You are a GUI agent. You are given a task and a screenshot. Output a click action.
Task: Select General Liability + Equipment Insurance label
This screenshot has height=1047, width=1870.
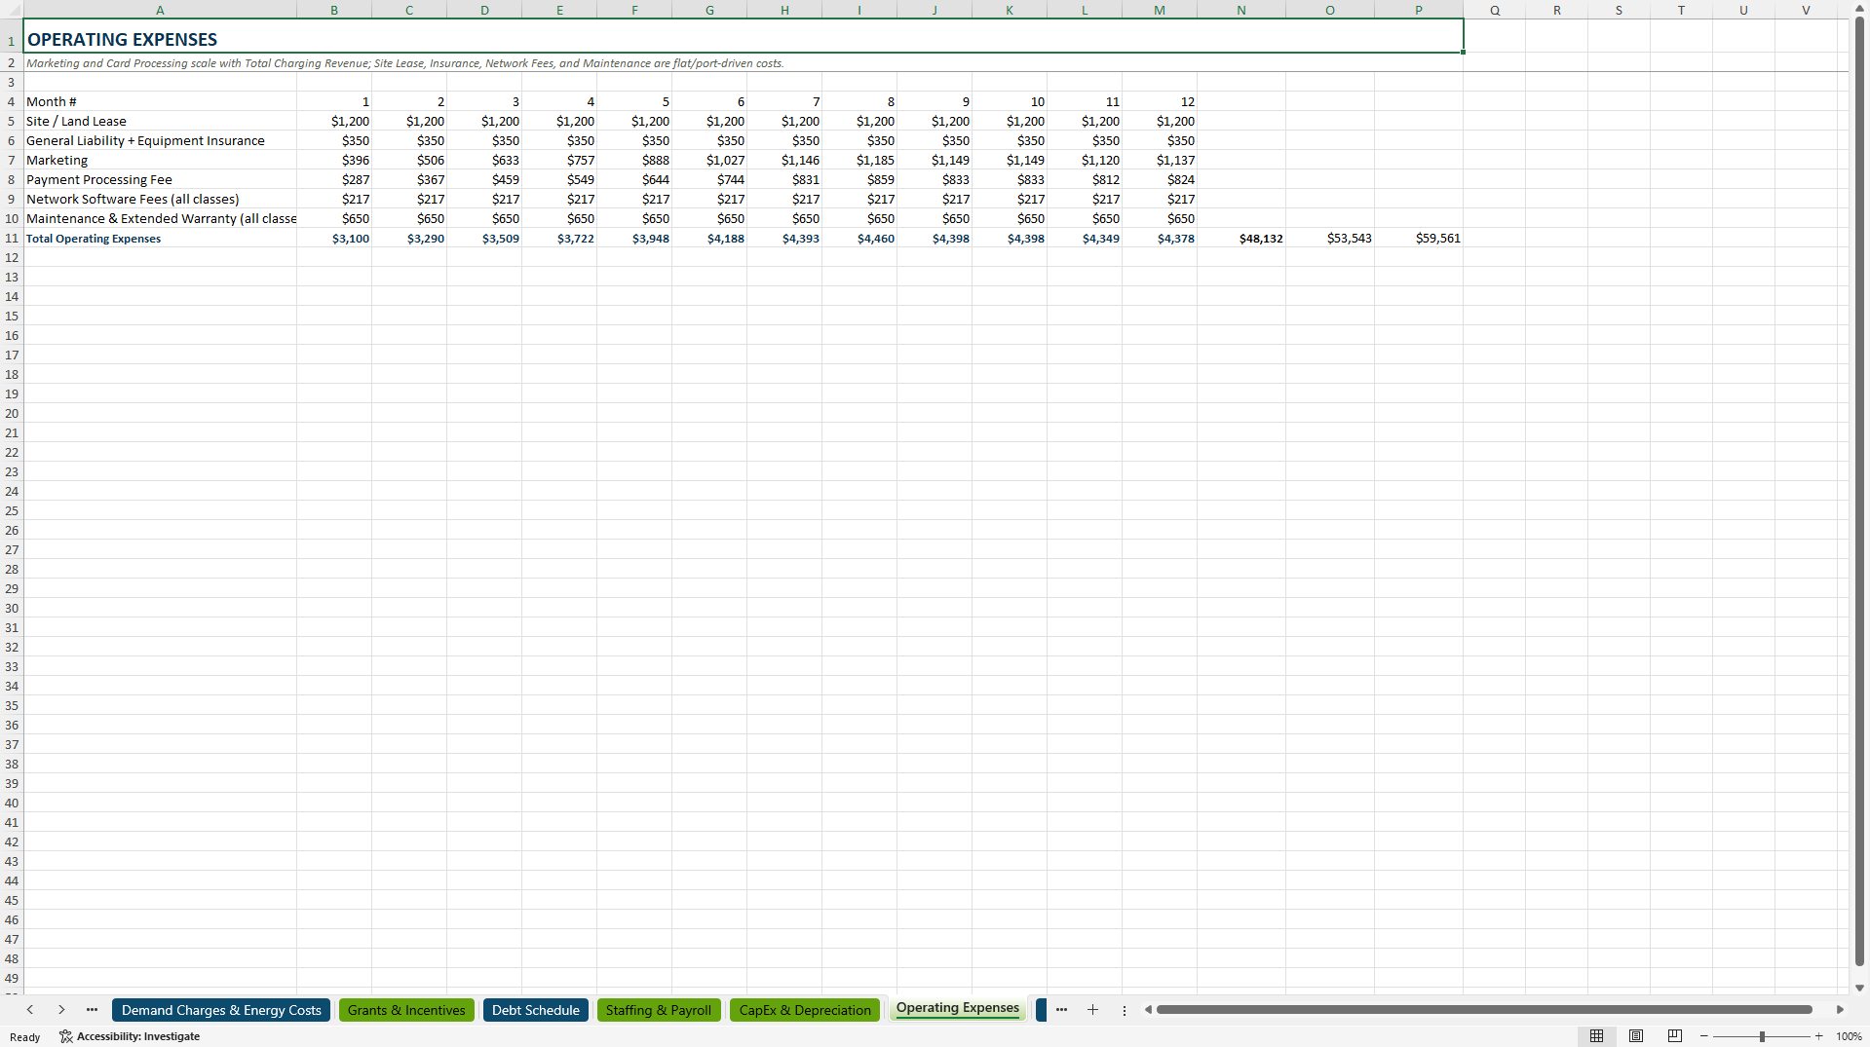pos(160,140)
